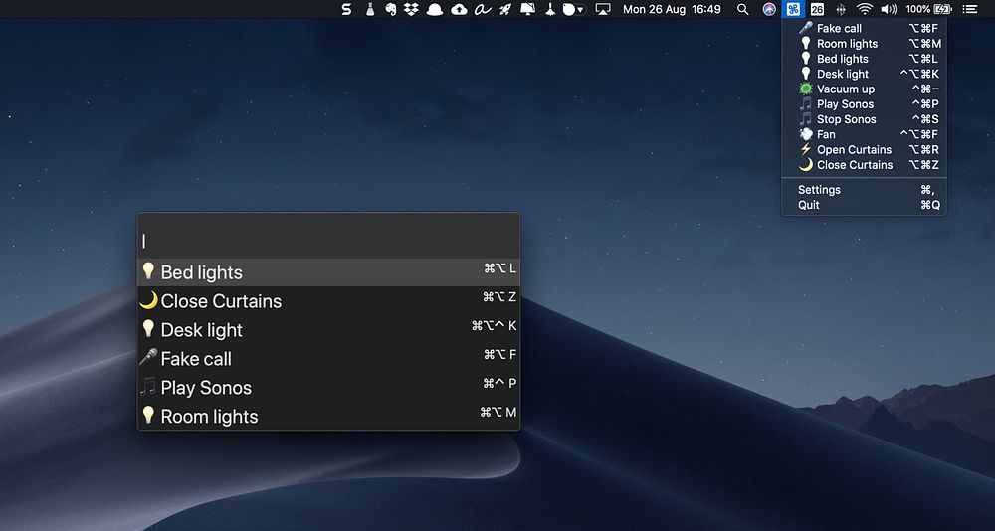The width and height of the screenshot is (995, 531).
Task: Choose Fake call from the dropdown menu
Action: [864, 28]
